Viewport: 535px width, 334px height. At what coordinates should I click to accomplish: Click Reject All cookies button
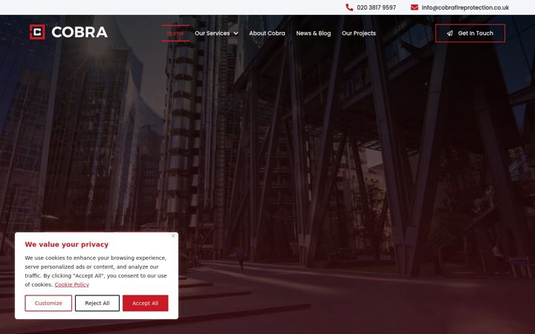[x=97, y=303]
